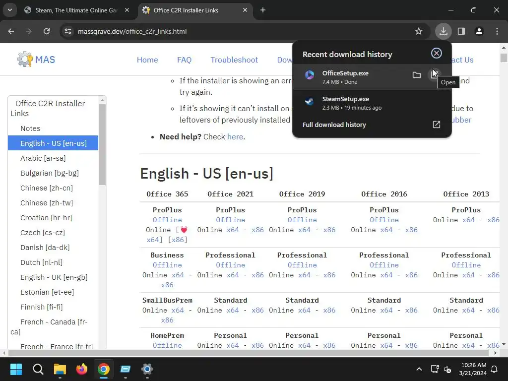The width and height of the screenshot is (508, 381).
Task: Jump to Chinese [zh-cn] section
Action: click(47, 188)
